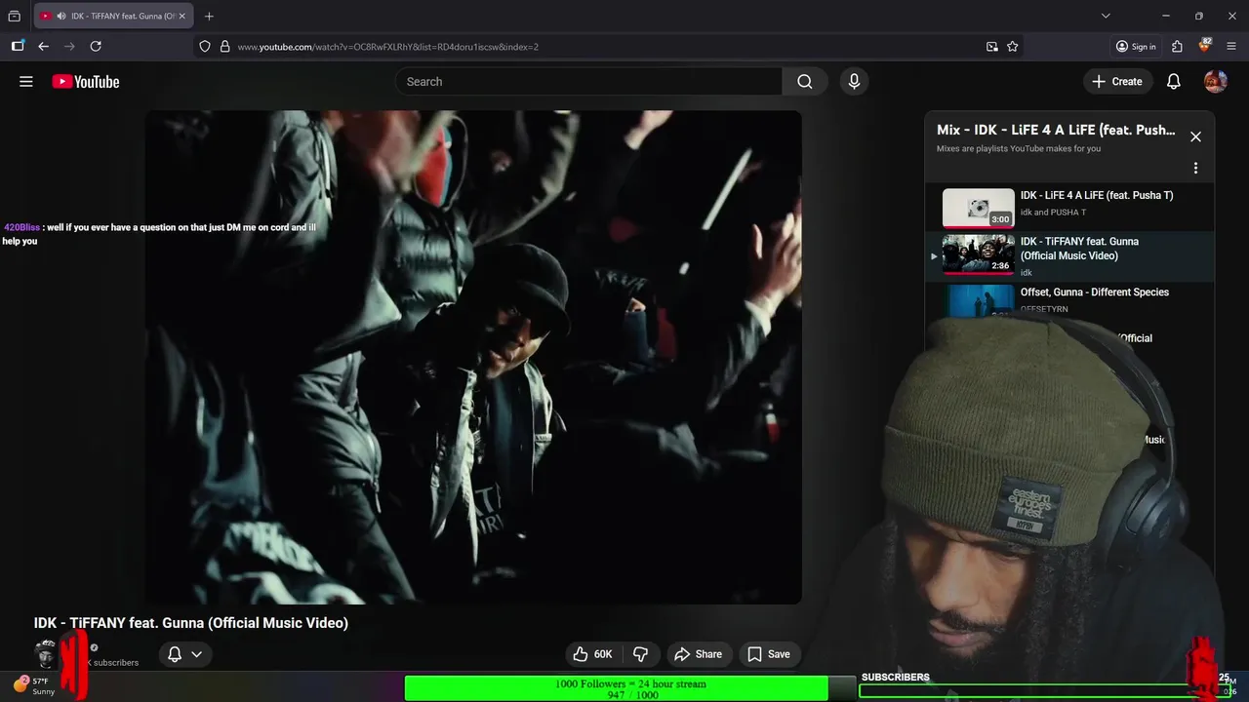Close the Mix playlist panel
This screenshot has width=1249, height=702.
(1195, 136)
